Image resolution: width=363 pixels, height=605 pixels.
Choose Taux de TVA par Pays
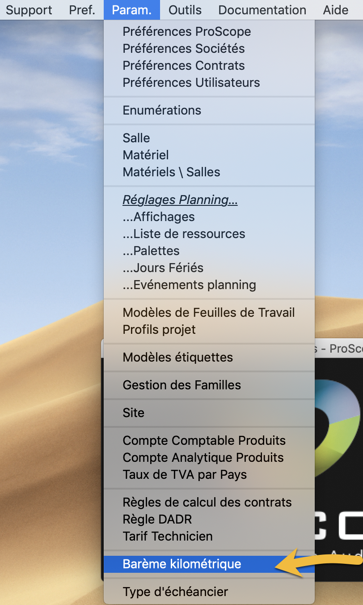(185, 475)
